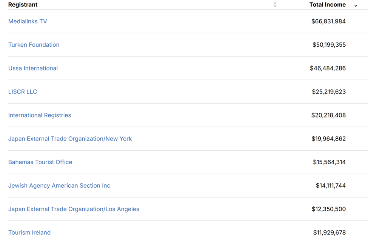Select the LISCR LLC link
This screenshot has height=243, width=368.
point(23,92)
